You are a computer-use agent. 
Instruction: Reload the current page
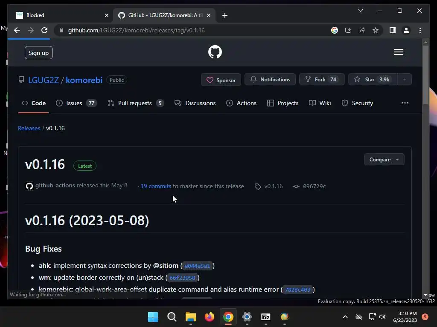[44, 30]
